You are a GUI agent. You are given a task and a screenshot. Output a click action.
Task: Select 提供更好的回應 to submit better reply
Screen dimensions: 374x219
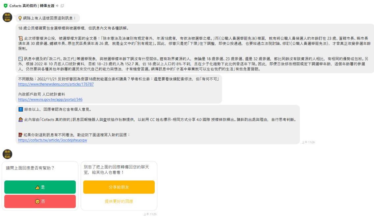[119, 201]
